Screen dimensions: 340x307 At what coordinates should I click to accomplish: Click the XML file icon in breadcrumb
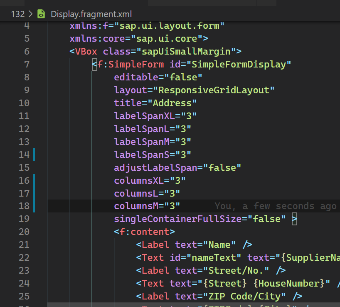coord(41,14)
